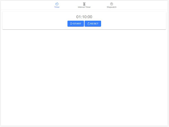Click the empty area below the timer card
Screen dimensions: 169x127
[84, 77]
